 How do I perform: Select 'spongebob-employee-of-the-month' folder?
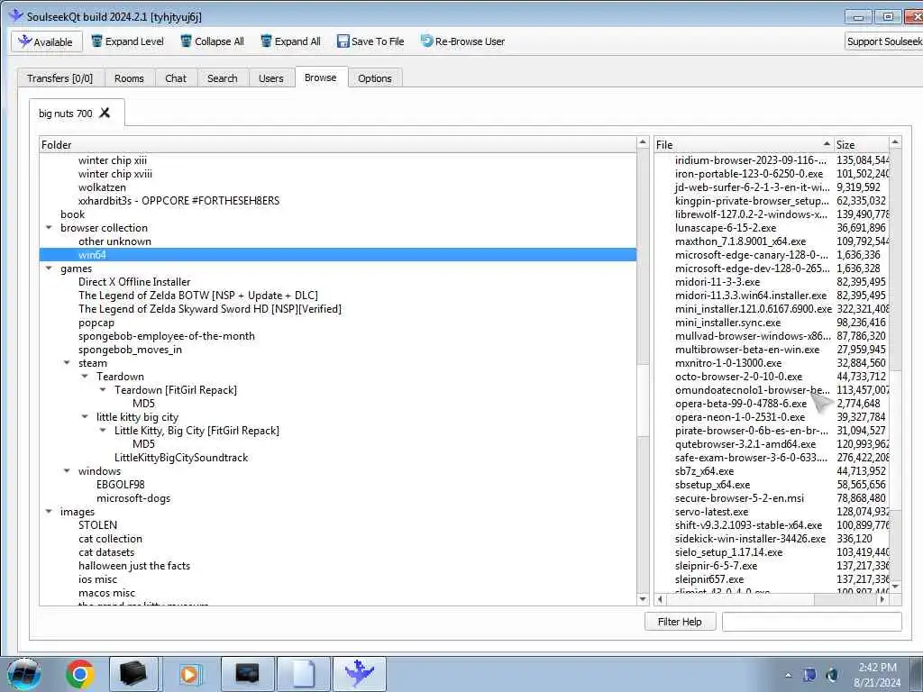(x=167, y=336)
